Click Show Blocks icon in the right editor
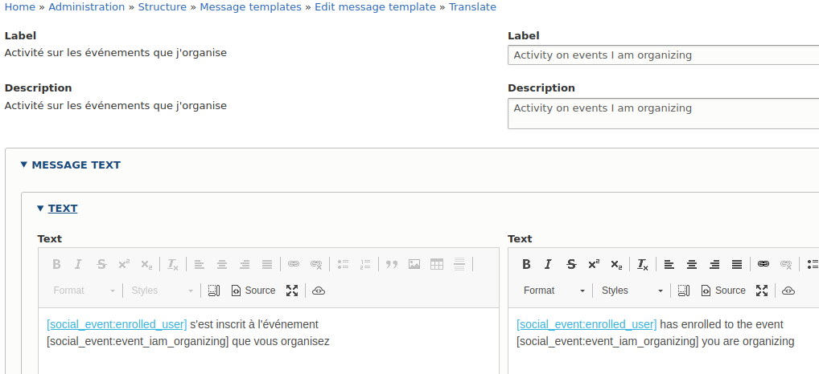The height and width of the screenshot is (374, 819). tap(684, 291)
